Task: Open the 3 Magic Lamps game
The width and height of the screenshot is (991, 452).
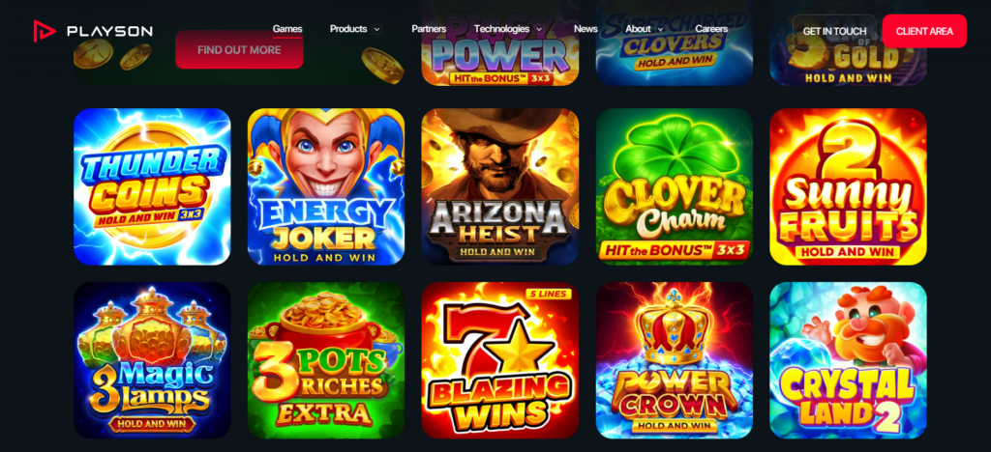Action: coord(152,360)
